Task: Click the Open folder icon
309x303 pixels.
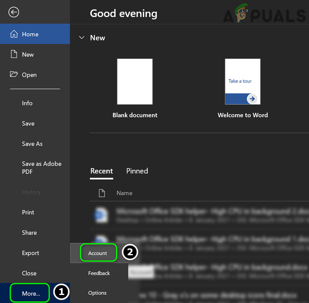Action: tap(14, 74)
